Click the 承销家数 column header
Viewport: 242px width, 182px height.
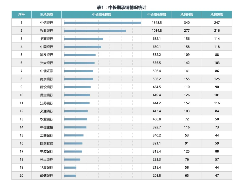click(217, 14)
